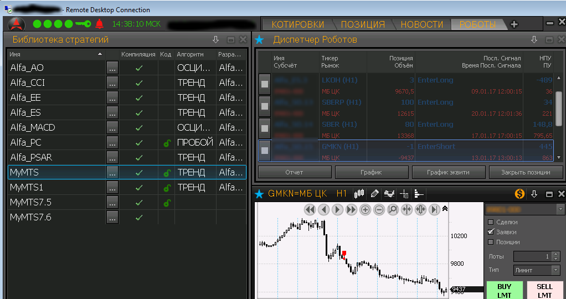Screen dimensions: 566x299
Task: Click the Закрыть позиции button
Action: [x=526, y=172]
